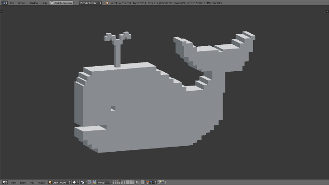The image size is (329, 185).
Task: Open the 3D View editor type selector
Action: click(x=5, y=183)
